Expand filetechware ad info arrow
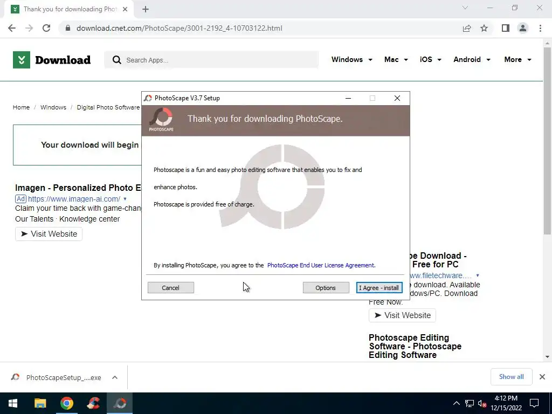 tap(478, 275)
